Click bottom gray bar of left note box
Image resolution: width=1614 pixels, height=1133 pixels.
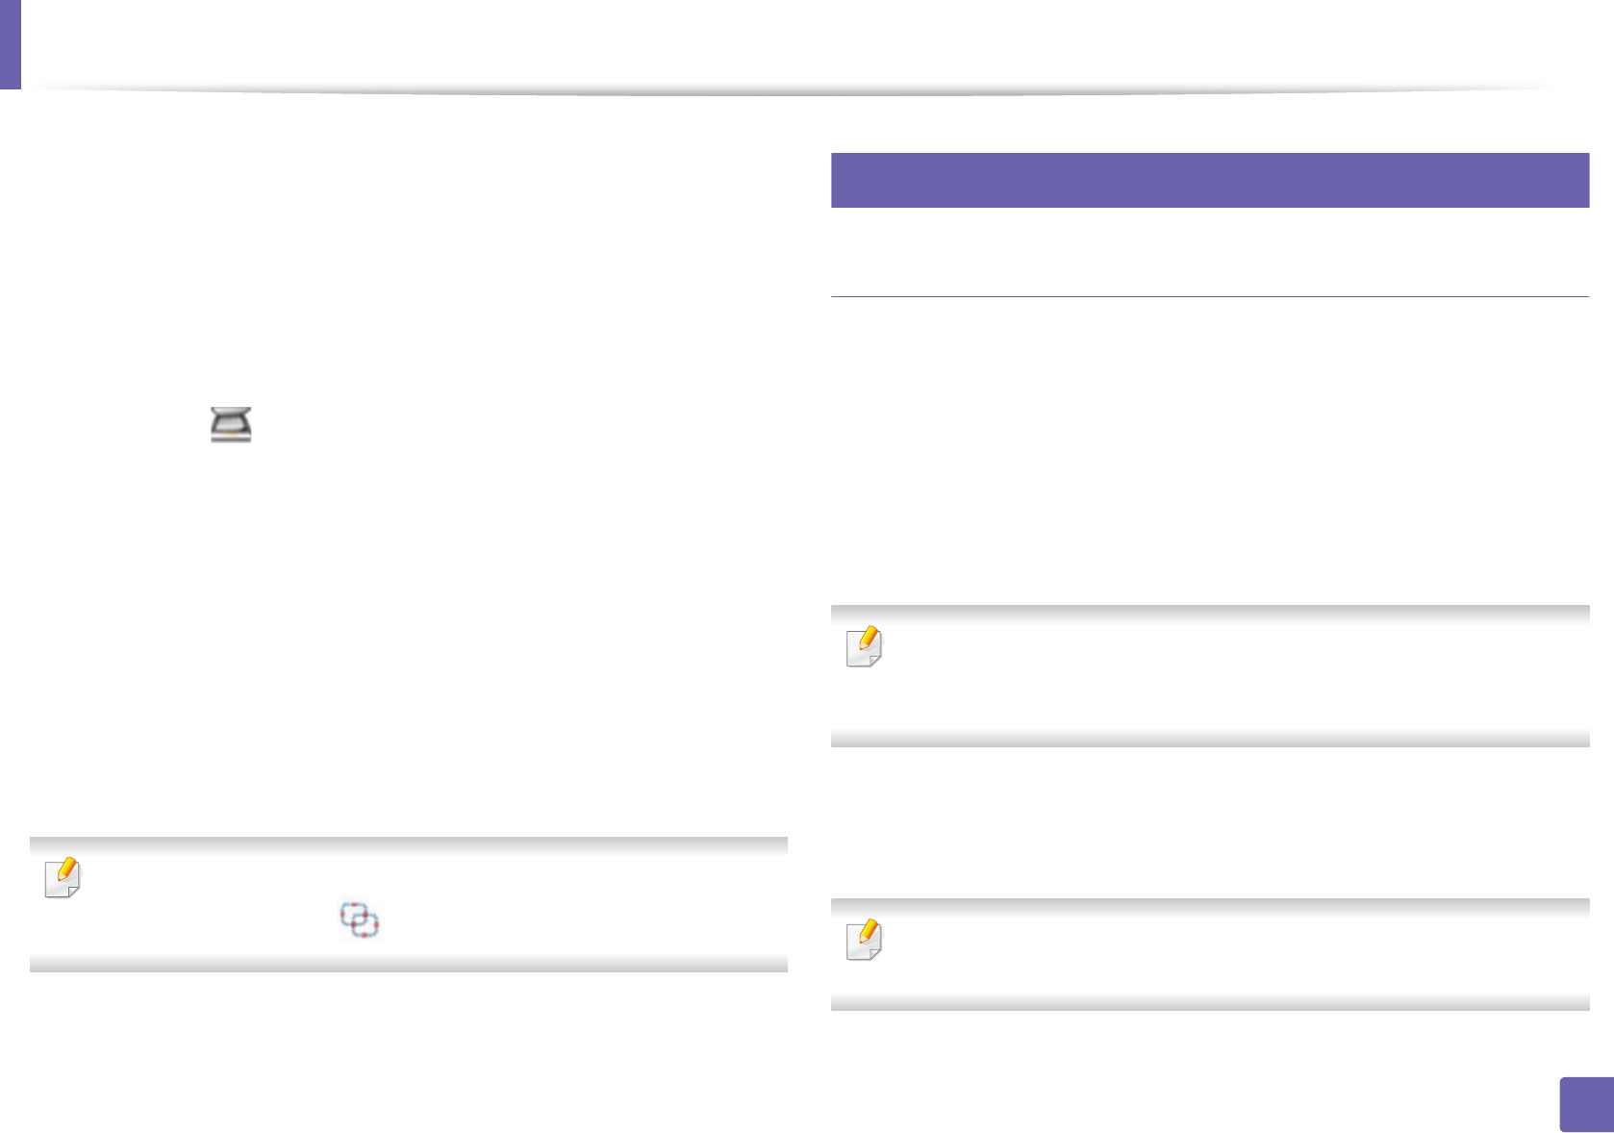pyautogui.click(x=408, y=964)
